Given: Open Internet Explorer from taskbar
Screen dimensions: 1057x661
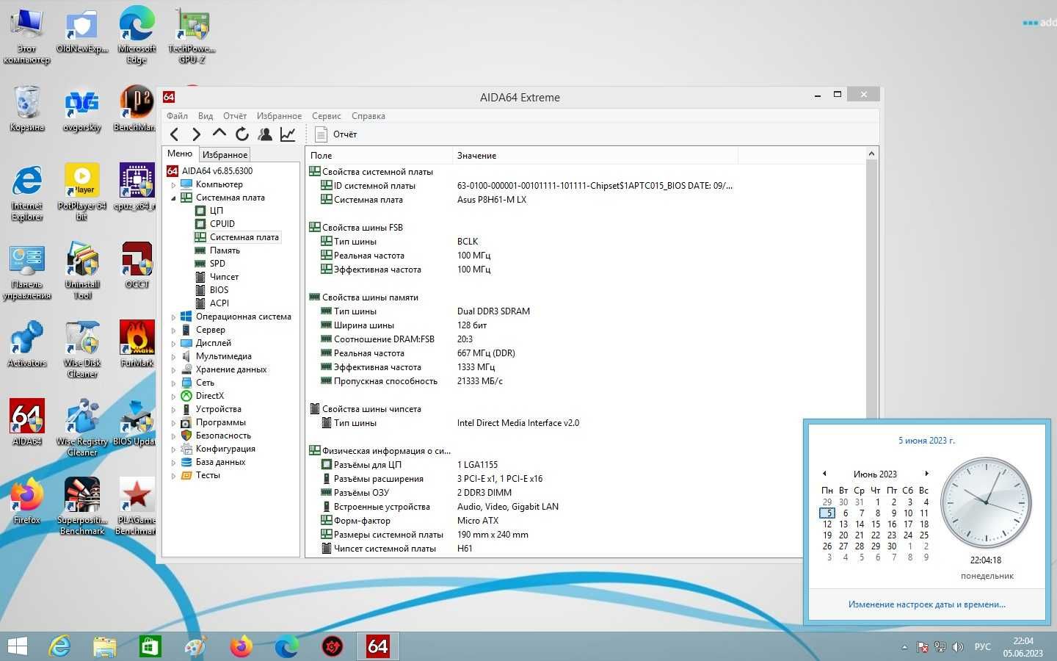Looking at the screenshot, I should click(x=59, y=646).
